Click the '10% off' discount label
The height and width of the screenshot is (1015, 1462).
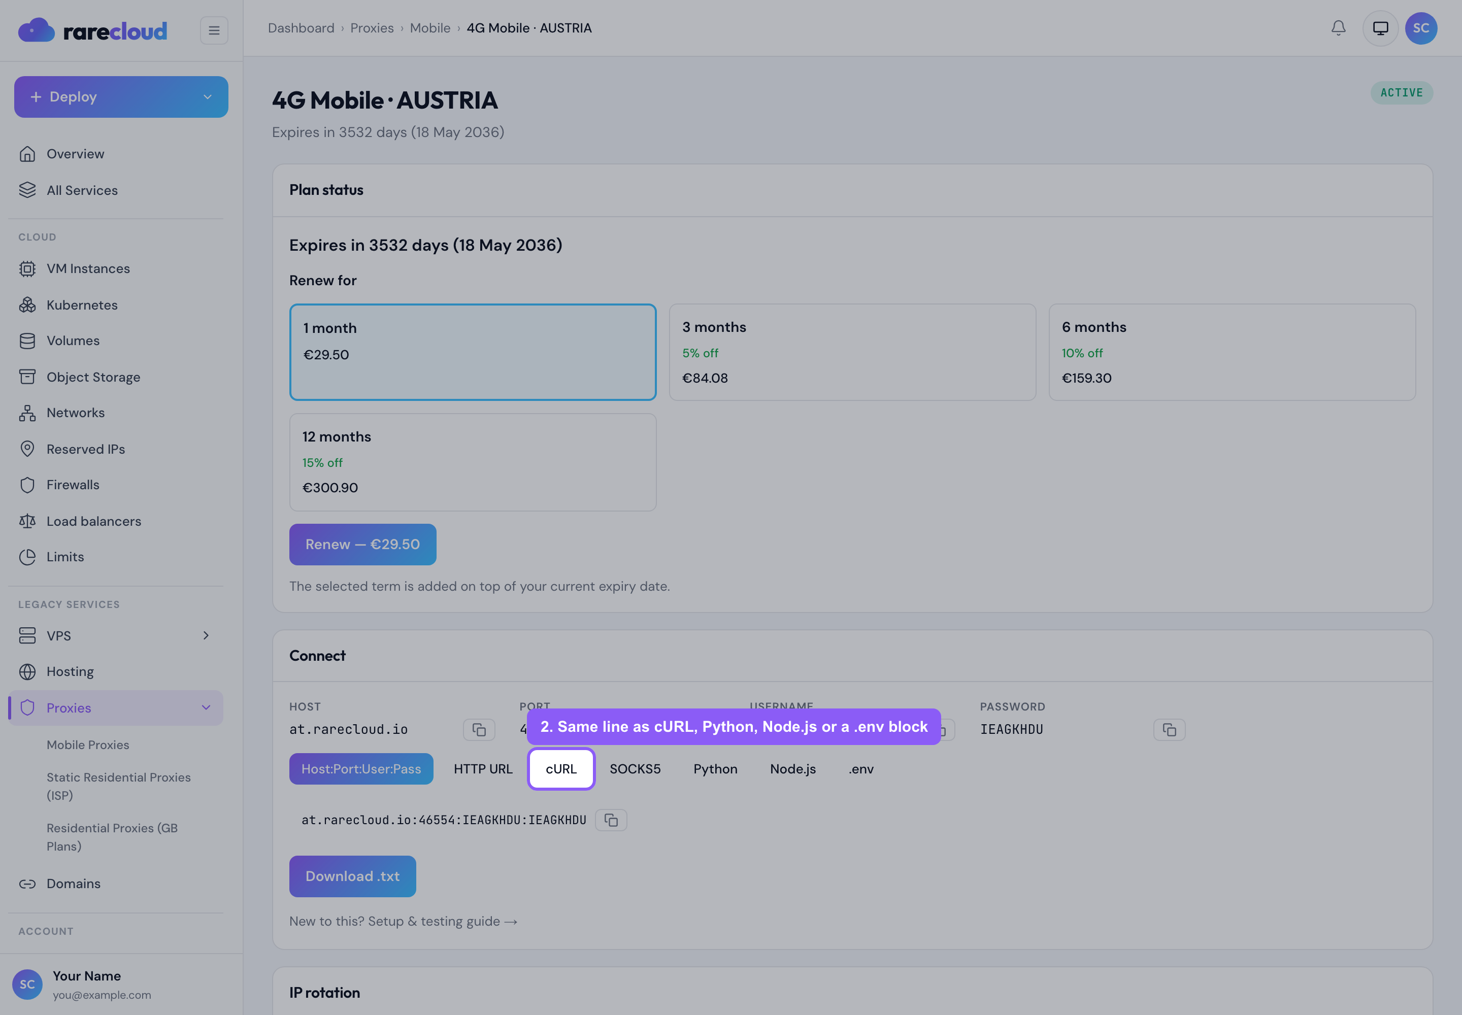[1082, 353]
